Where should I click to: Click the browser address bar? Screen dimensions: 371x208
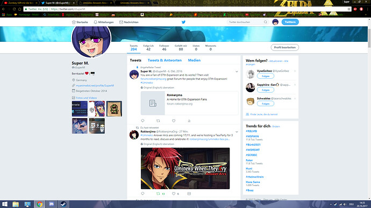click(x=187, y=9)
